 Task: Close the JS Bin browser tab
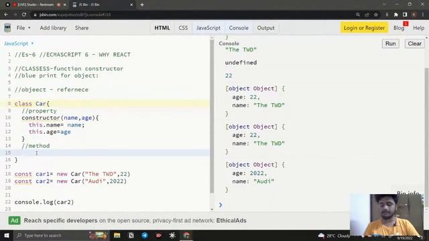[131, 5]
